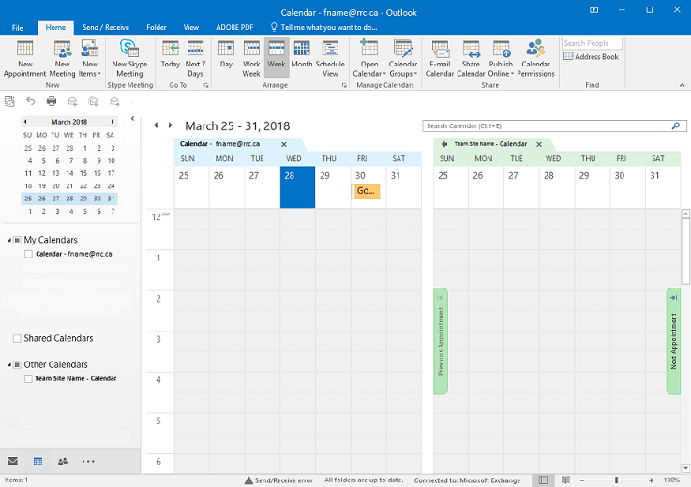Click zoom out minus button

[x=582, y=480]
